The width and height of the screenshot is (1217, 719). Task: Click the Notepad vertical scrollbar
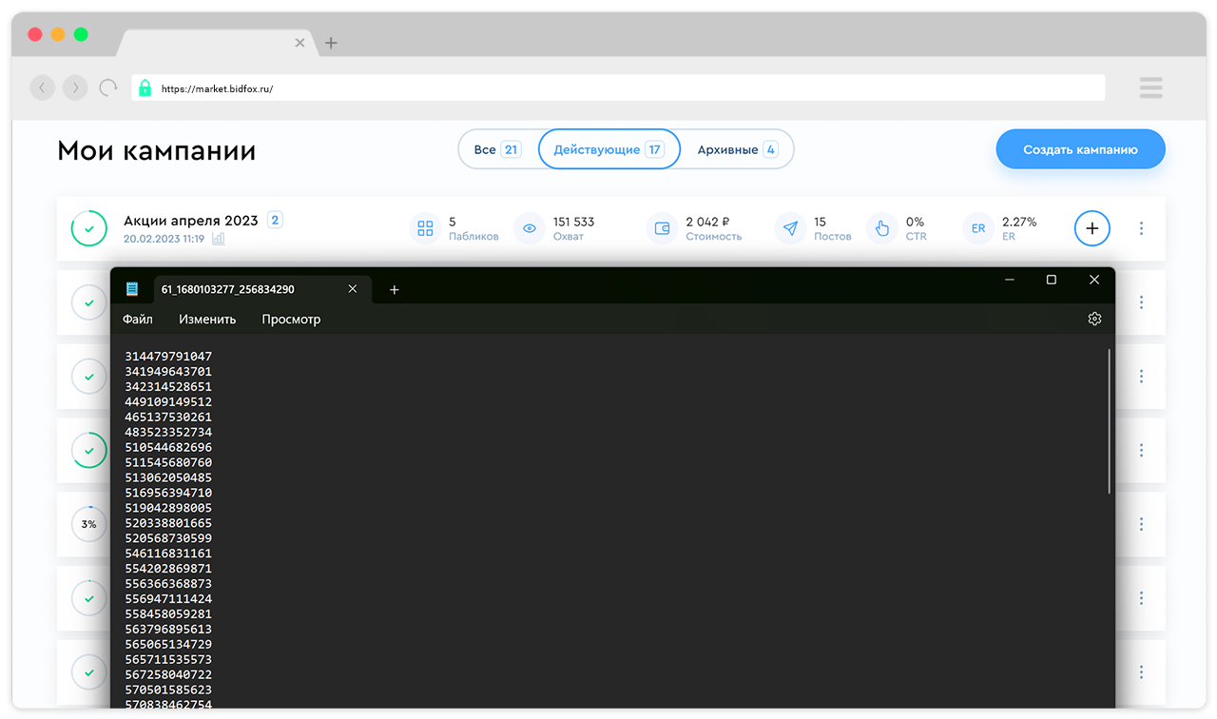coord(1109,420)
